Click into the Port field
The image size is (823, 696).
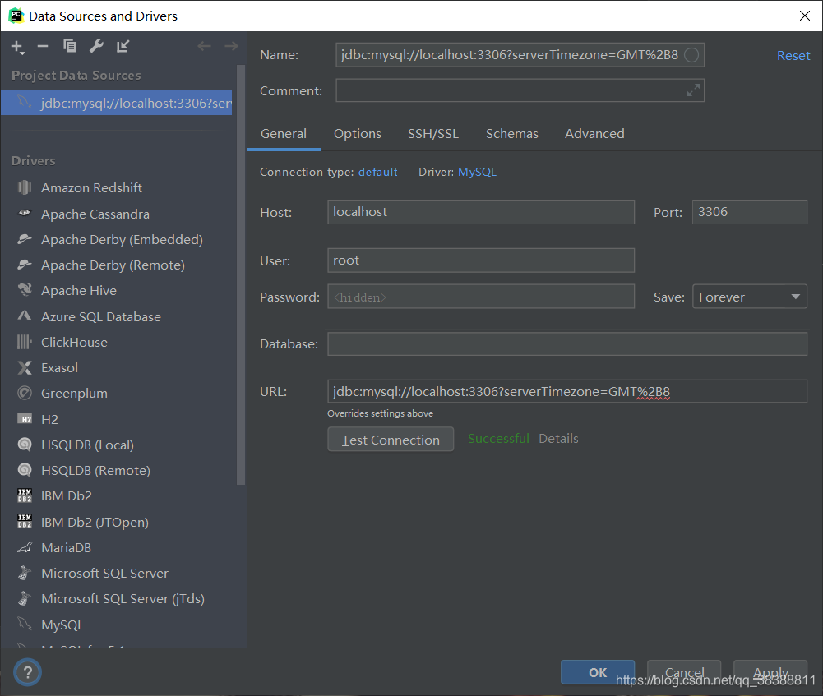tap(750, 212)
